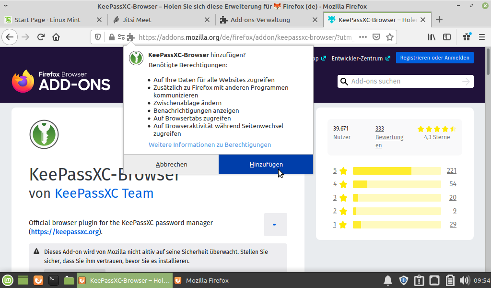491x288 pixels.
Task: Open the 54 four-star reviews count
Action: tap(453, 184)
